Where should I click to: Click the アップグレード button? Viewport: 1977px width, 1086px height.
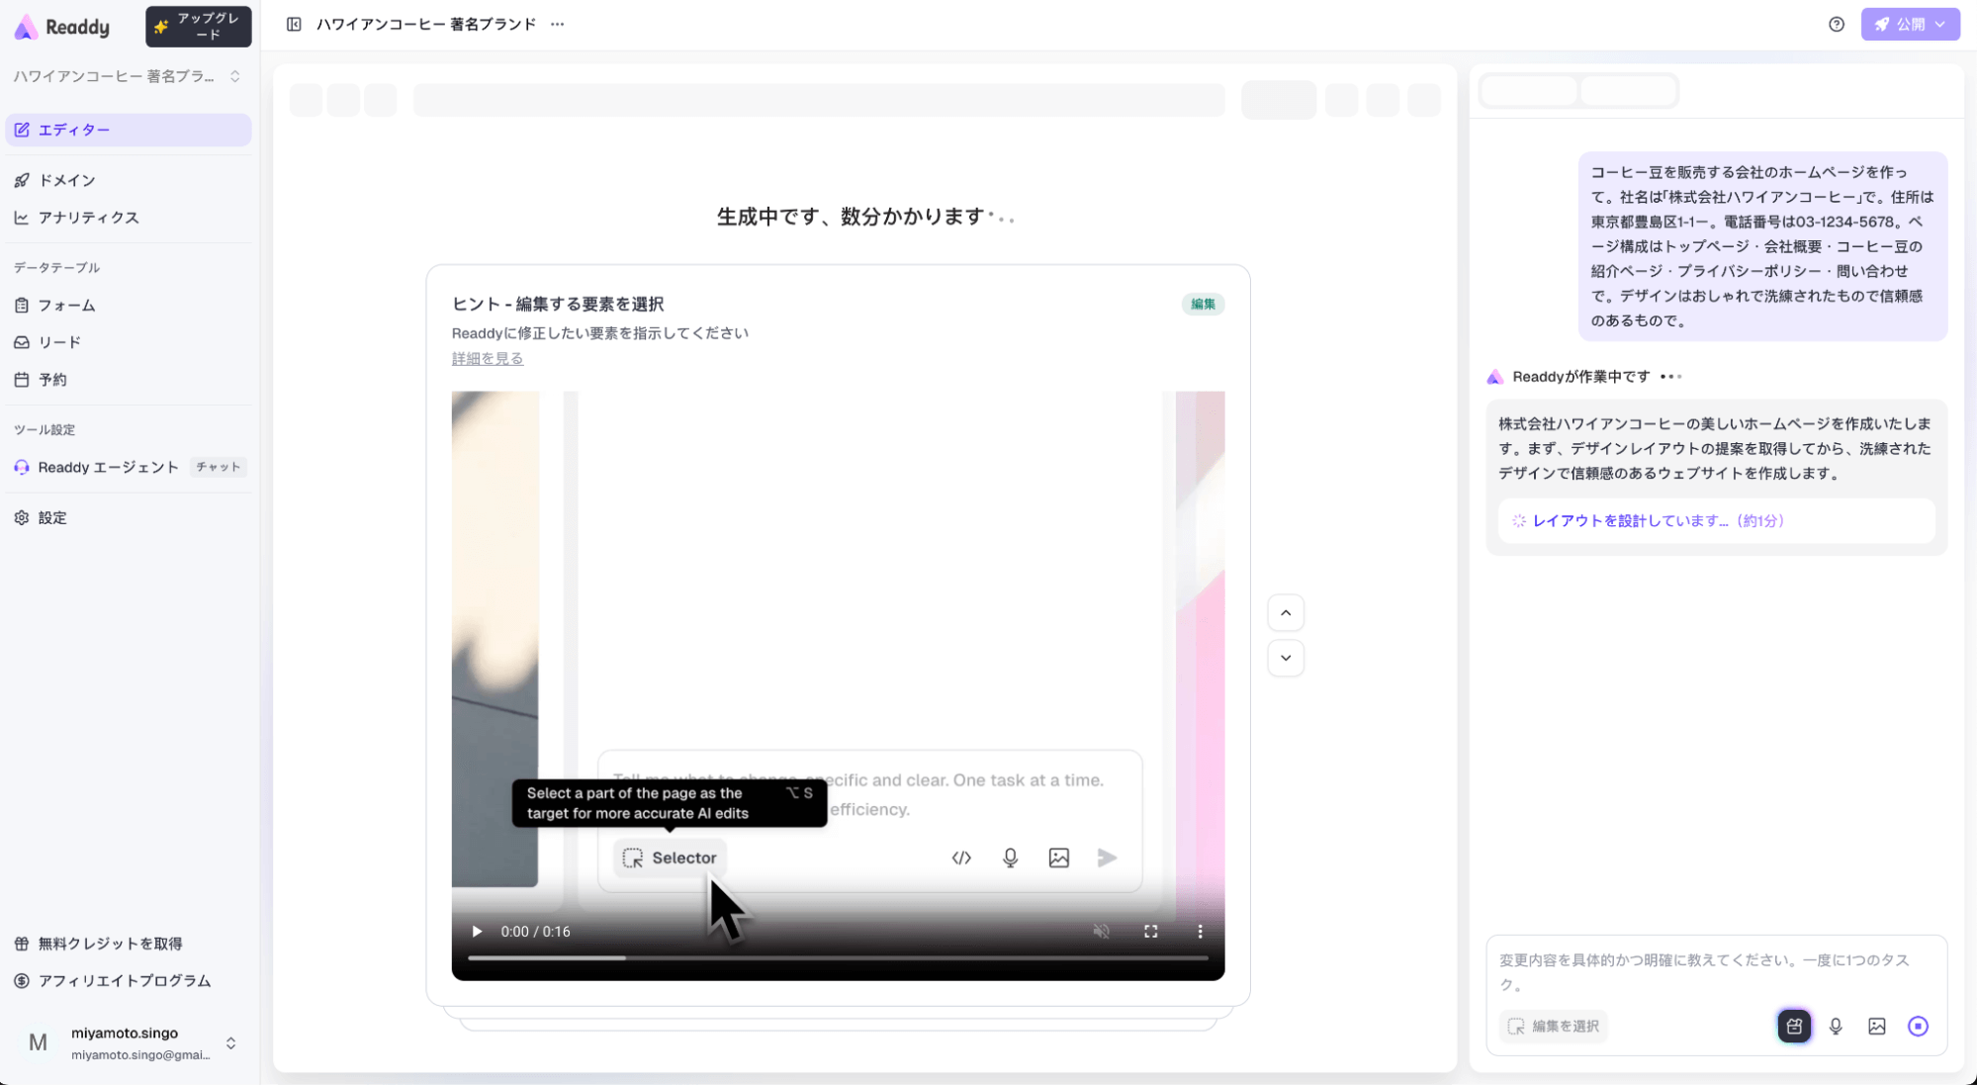[198, 27]
